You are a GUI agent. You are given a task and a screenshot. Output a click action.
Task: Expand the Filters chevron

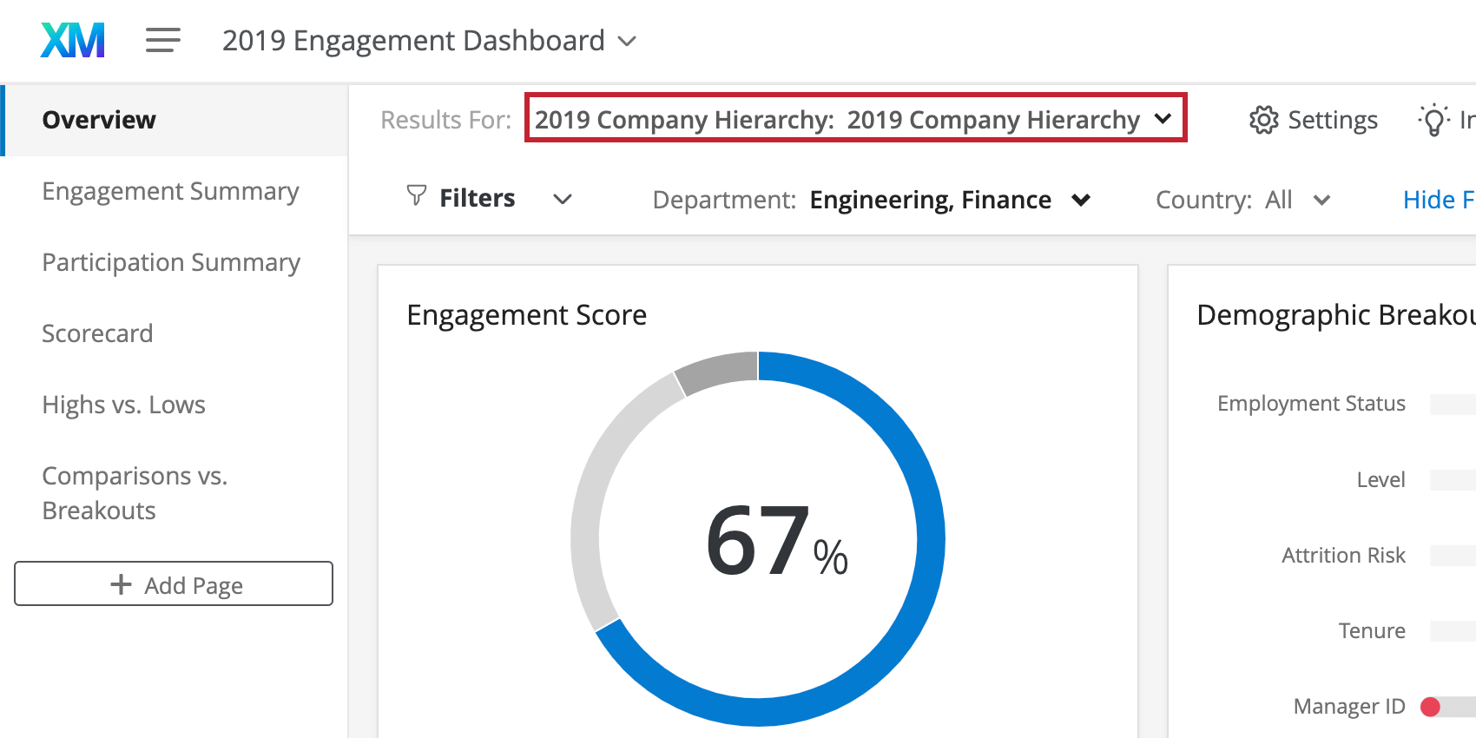tap(563, 199)
